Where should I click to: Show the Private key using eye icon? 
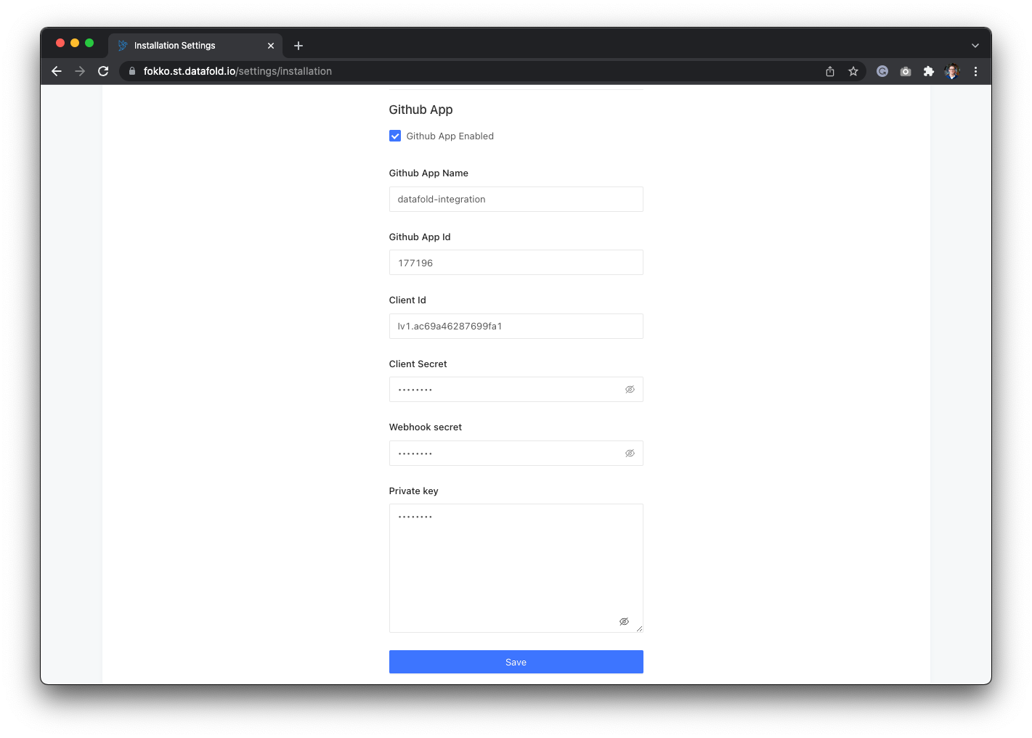624,622
